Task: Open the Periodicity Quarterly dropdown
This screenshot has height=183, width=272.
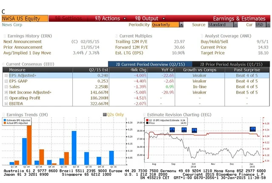Action: click(x=167, y=25)
